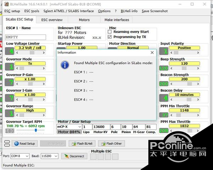The height and width of the screenshot is (170, 213).
Task: Click the Input Polarity Positive value
Action: [184, 48]
